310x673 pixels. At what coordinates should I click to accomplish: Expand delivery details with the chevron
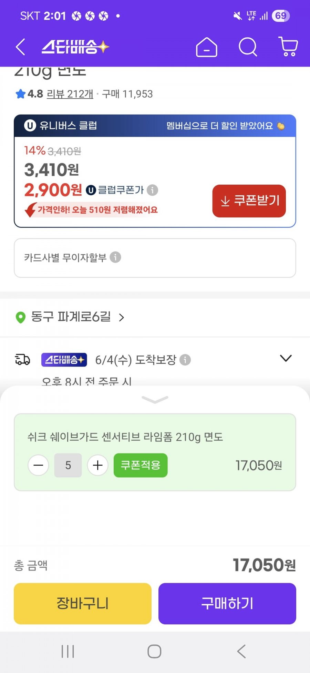286,358
